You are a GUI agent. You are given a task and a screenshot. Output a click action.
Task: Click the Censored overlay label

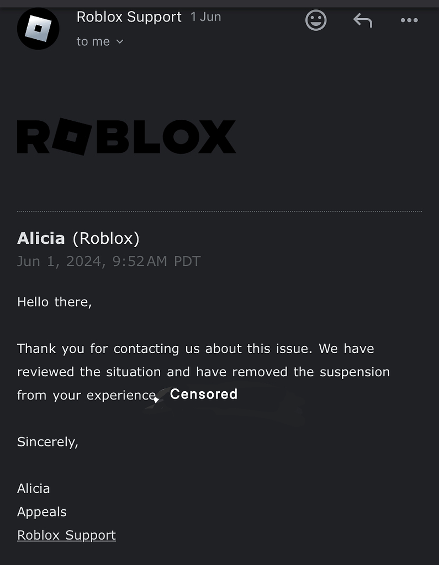204,394
